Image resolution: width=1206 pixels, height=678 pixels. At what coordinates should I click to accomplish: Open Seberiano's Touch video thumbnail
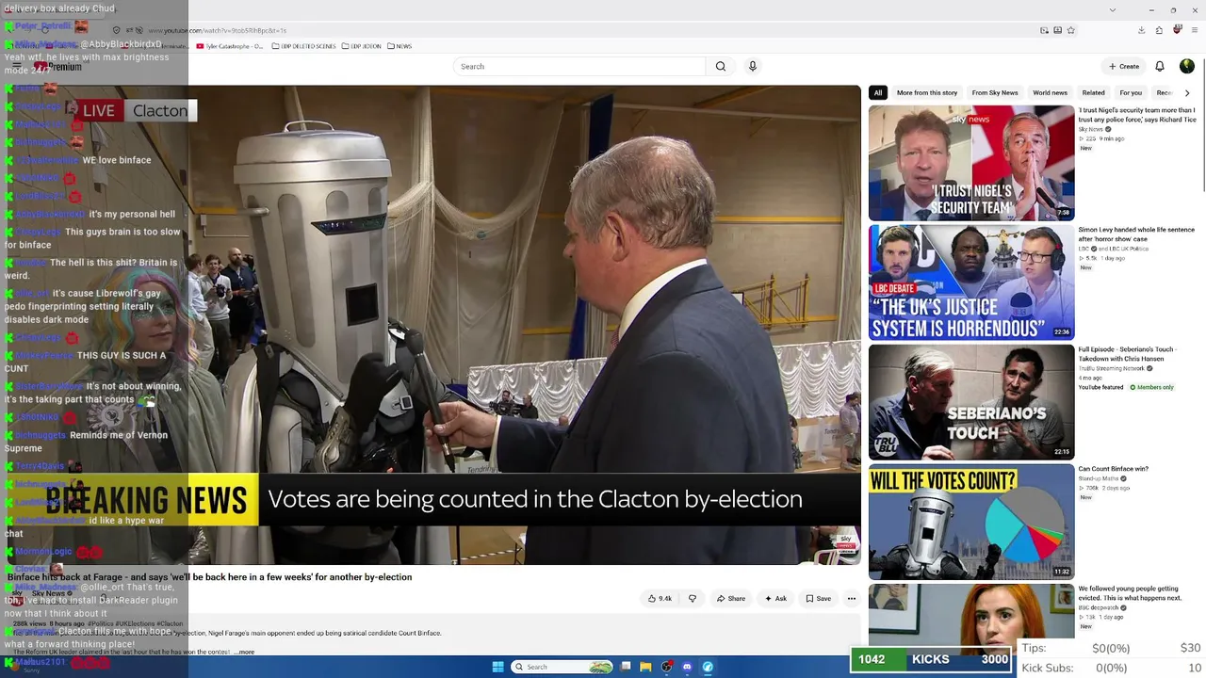(x=971, y=402)
